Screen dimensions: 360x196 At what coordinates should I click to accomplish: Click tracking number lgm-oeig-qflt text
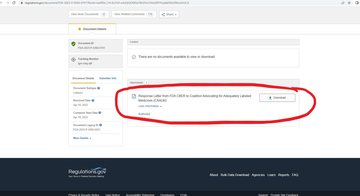(85, 63)
